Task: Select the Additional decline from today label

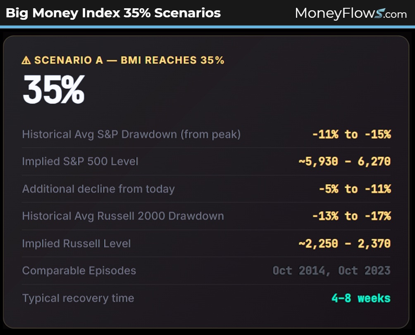Action: click(x=98, y=189)
